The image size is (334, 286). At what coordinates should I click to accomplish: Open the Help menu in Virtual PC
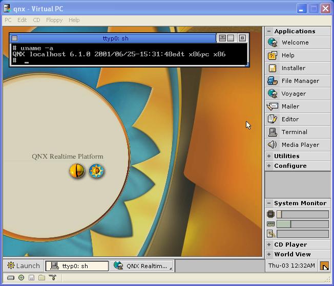pos(74,20)
